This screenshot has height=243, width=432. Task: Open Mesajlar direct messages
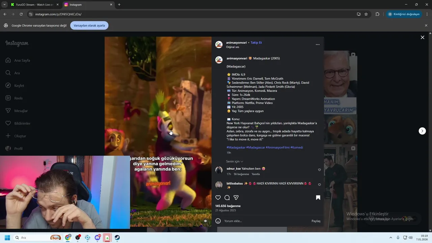pyautogui.click(x=17, y=111)
